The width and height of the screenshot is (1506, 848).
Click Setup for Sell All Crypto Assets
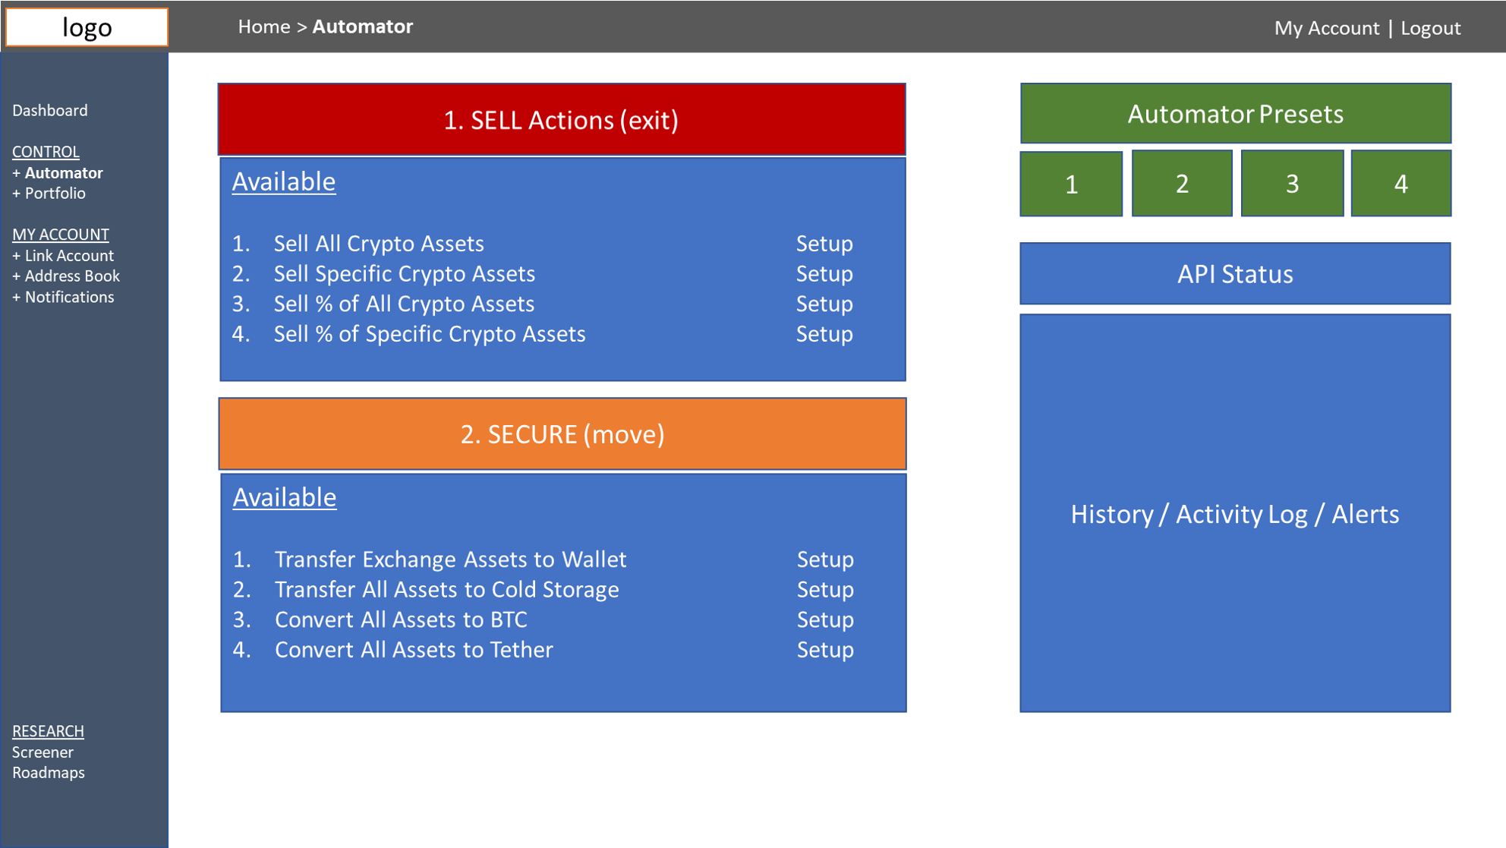click(824, 244)
